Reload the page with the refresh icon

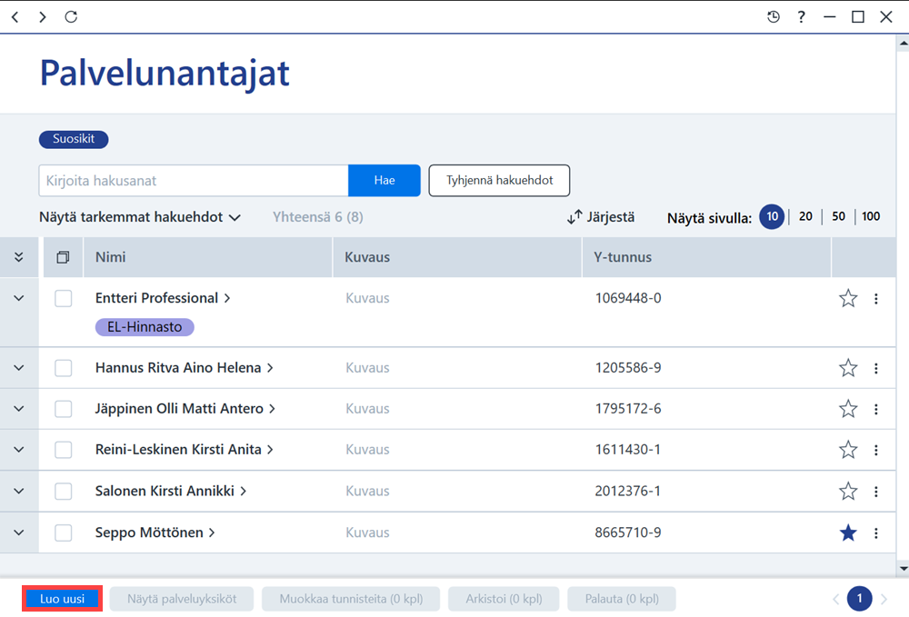pyautogui.click(x=71, y=16)
